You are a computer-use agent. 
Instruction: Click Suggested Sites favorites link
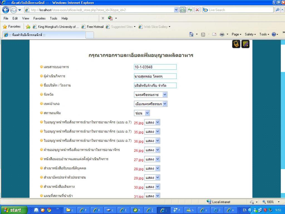(121, 27)
